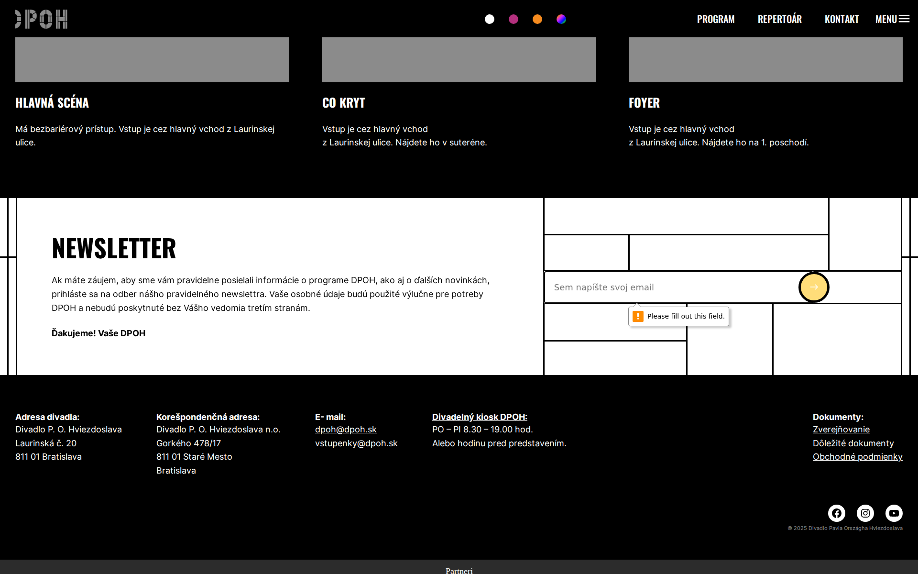Image resolution: width=918 pixels, height=574 pixels.
Task: Submit newsletter with yellow arrow button
Action: click(814, 287)
